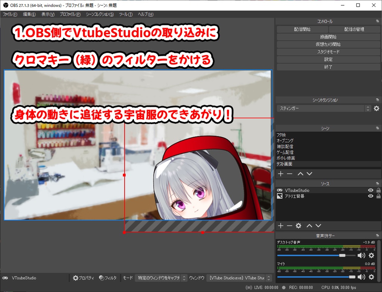Toggle lock on VTsubeStudio source

pyautogui.click(x=378, y=190)
